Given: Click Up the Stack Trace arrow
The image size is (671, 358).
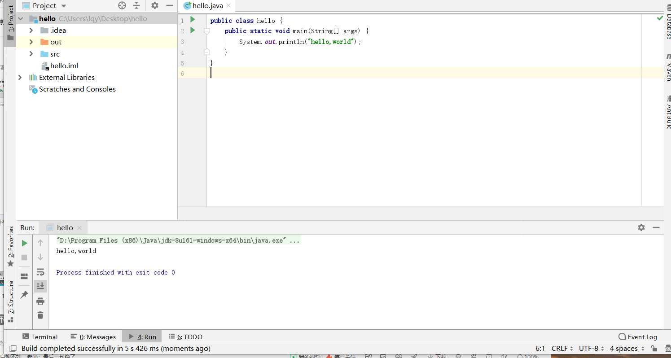Looking at the screenshot, I should coord(40,243).
